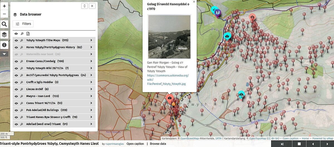Zoom out with the minus button

pyautogui.click(x=4, y=14)
